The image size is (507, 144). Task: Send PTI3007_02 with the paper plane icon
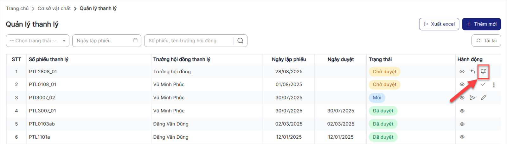(472, 98)
